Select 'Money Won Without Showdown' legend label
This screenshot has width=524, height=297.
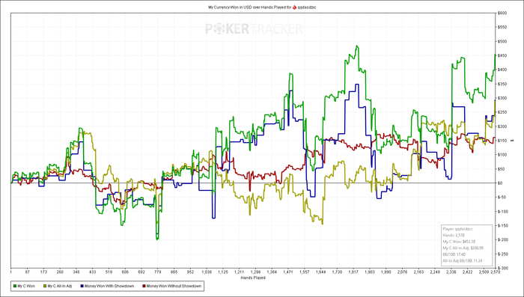[x=174, y=286]
